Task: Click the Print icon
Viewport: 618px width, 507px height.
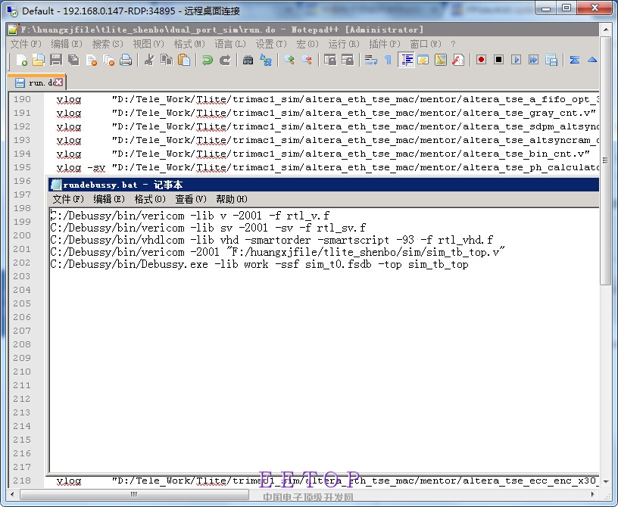Action: click(126, 60)
